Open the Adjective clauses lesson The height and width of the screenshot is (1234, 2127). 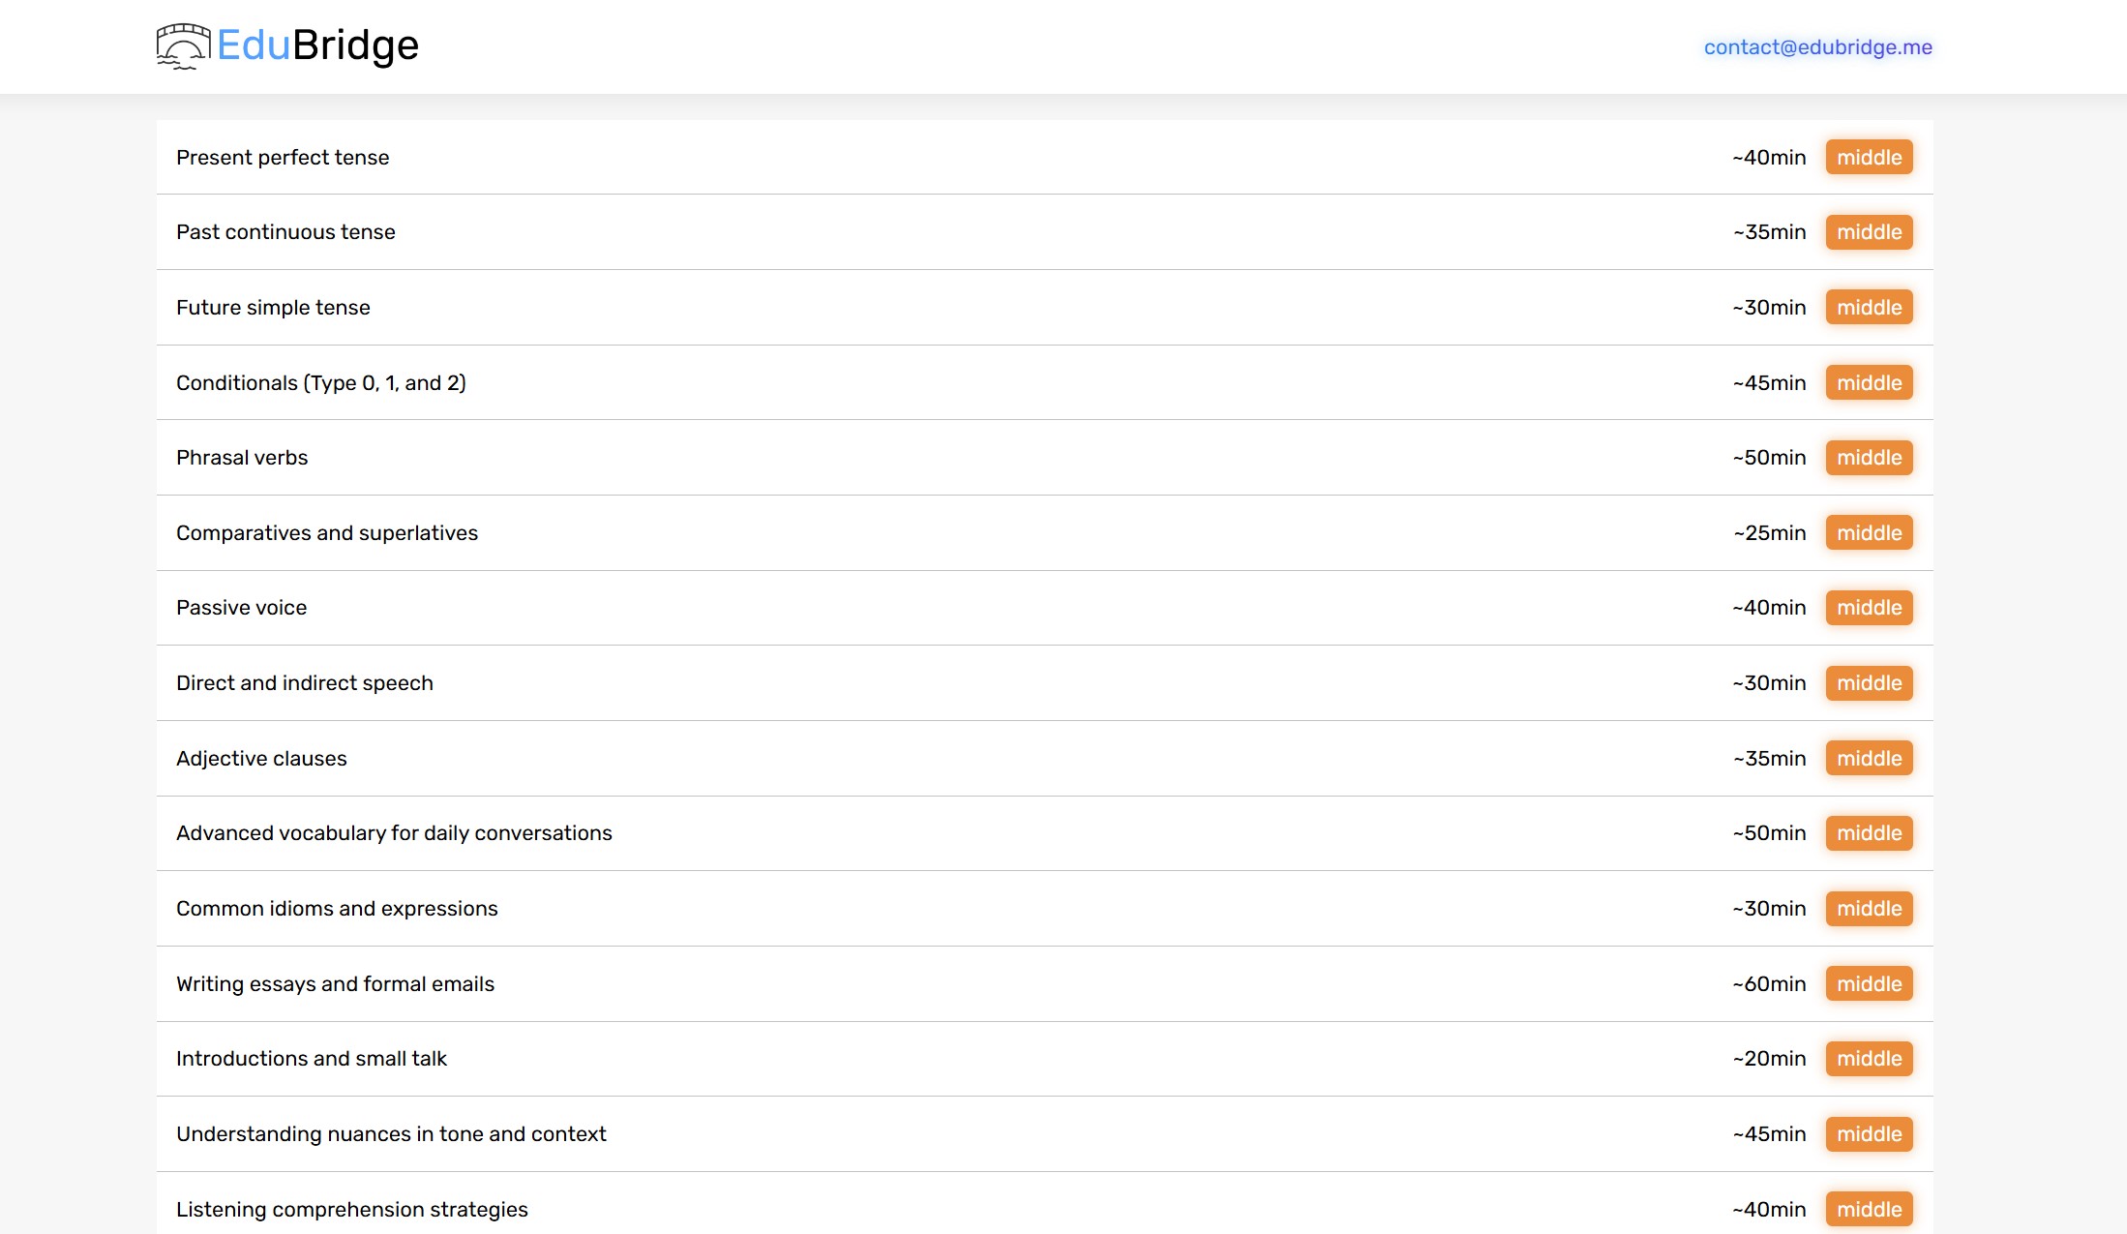click(261, 759)
